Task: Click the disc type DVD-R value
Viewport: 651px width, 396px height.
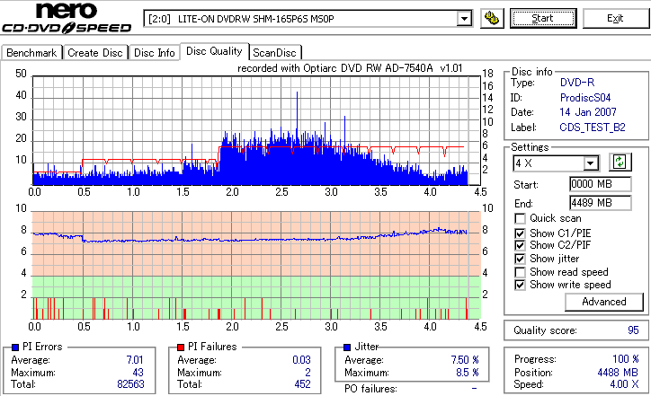Action: click(577, 83)
